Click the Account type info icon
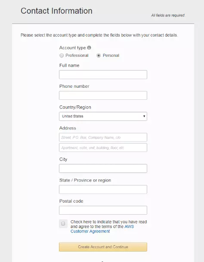Image resolution: width=204 pixels, height=262 pixels. coord(89,48)
